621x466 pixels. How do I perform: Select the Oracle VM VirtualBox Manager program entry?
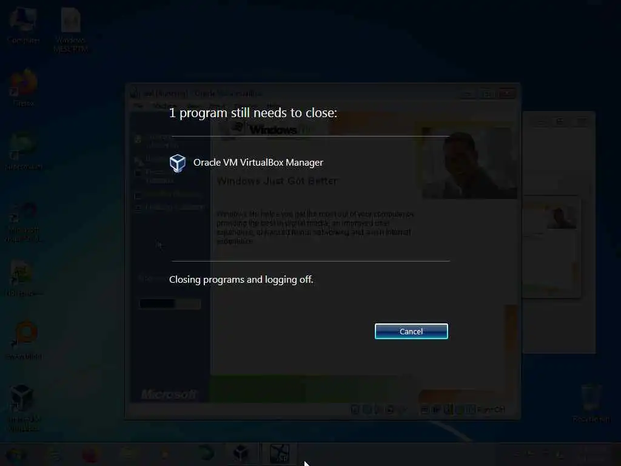click(x=246, y=163)
